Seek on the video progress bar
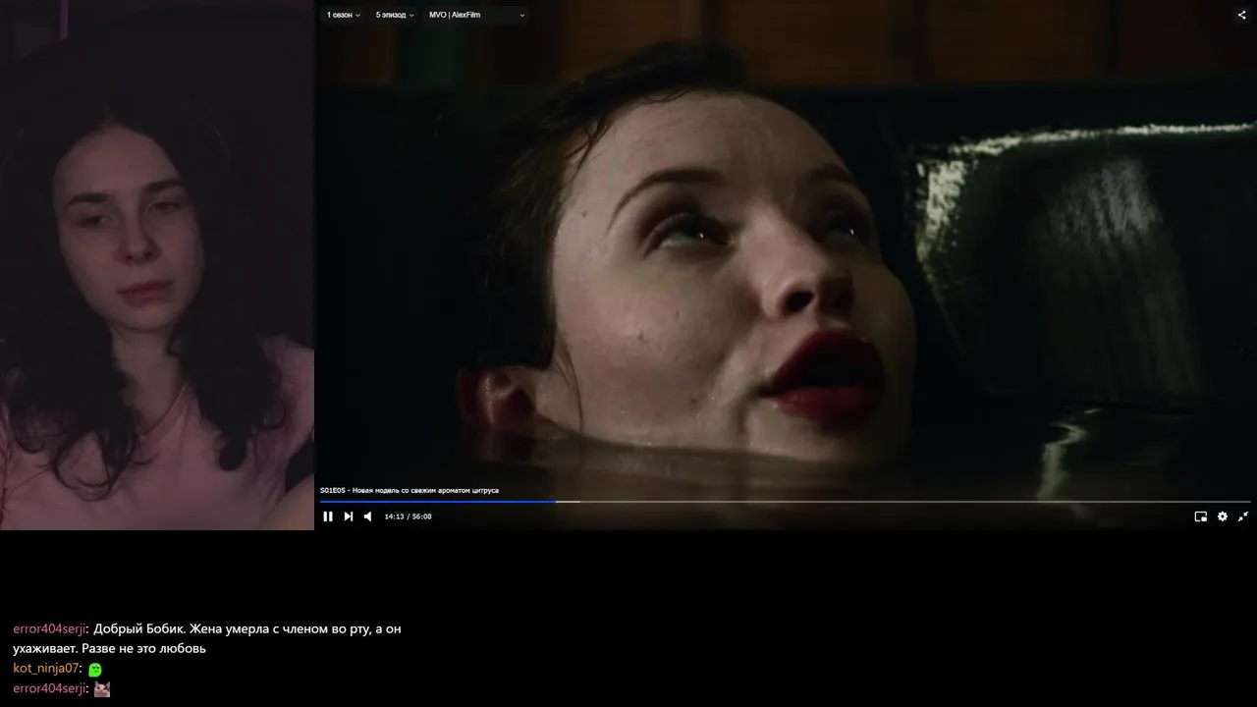Viewport: 1257px width, 707px height. point(785,502)
